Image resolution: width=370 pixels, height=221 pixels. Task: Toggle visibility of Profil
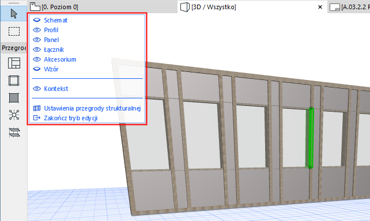[37, 30]
